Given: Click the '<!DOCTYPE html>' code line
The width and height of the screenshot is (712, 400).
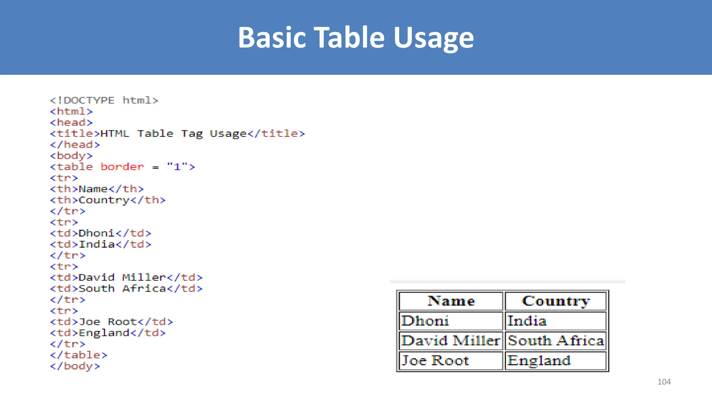Looking at the screenshot, I should coord(104,100).
